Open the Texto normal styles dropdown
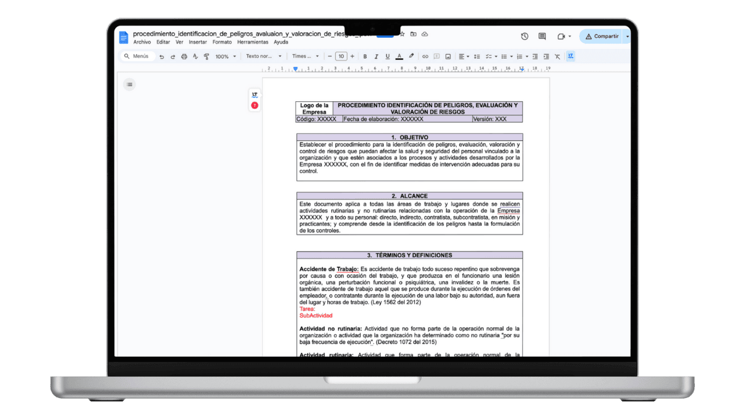Screen dimensions: 745x419 (x=265, y=56)
